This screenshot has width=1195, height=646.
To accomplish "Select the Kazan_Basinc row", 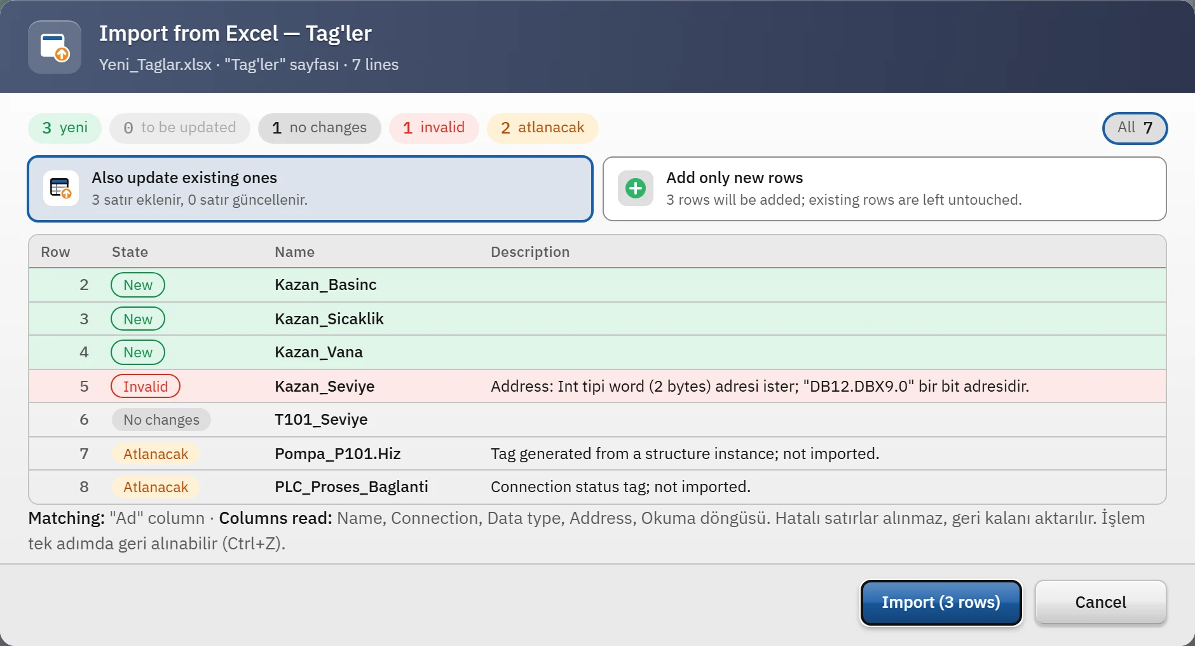I will [x=597, y=285].
